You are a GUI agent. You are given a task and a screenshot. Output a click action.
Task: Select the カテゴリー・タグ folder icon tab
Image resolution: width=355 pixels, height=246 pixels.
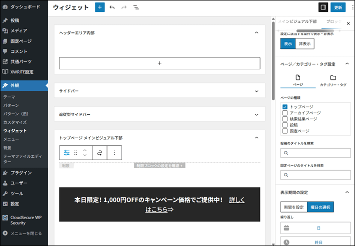333,80
